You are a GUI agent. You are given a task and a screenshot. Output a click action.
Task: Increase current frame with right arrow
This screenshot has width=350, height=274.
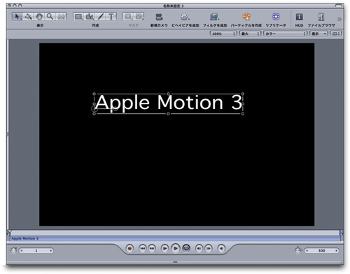[x=51, y=251]
